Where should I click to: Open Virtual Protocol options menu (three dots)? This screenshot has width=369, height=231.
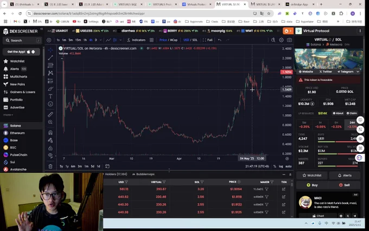click(x=360, y=31)
